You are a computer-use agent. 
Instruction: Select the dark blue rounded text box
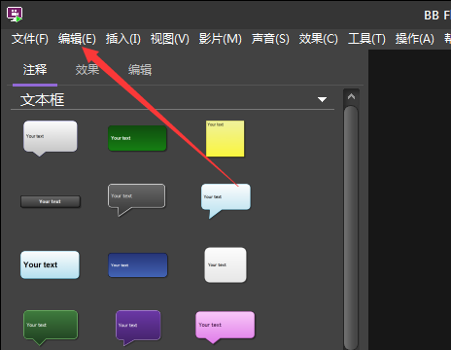[138, 265]
